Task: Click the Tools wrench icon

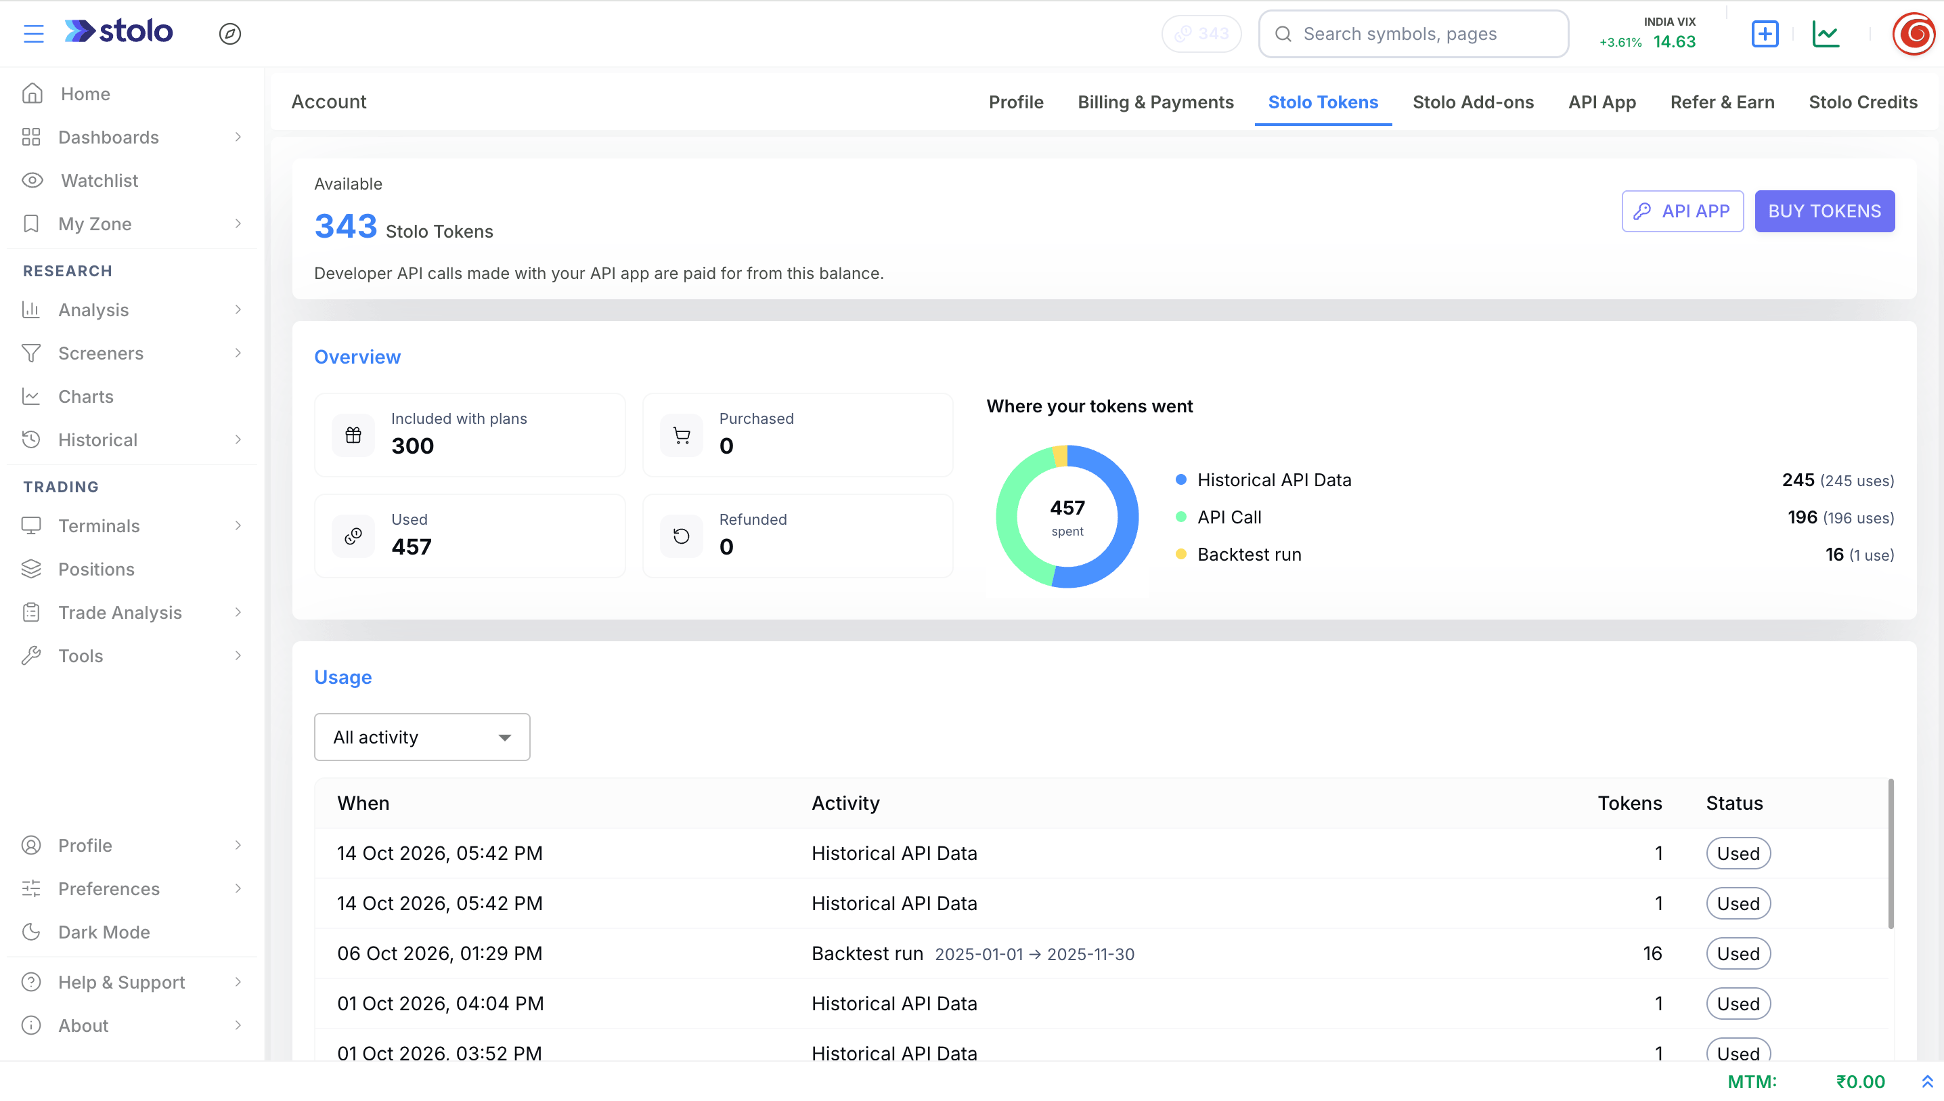Action: 31,655
